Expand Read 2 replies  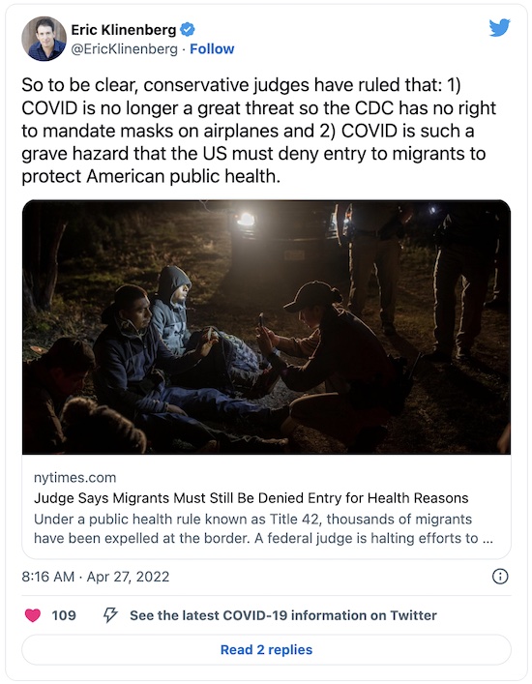click(266, 649)
